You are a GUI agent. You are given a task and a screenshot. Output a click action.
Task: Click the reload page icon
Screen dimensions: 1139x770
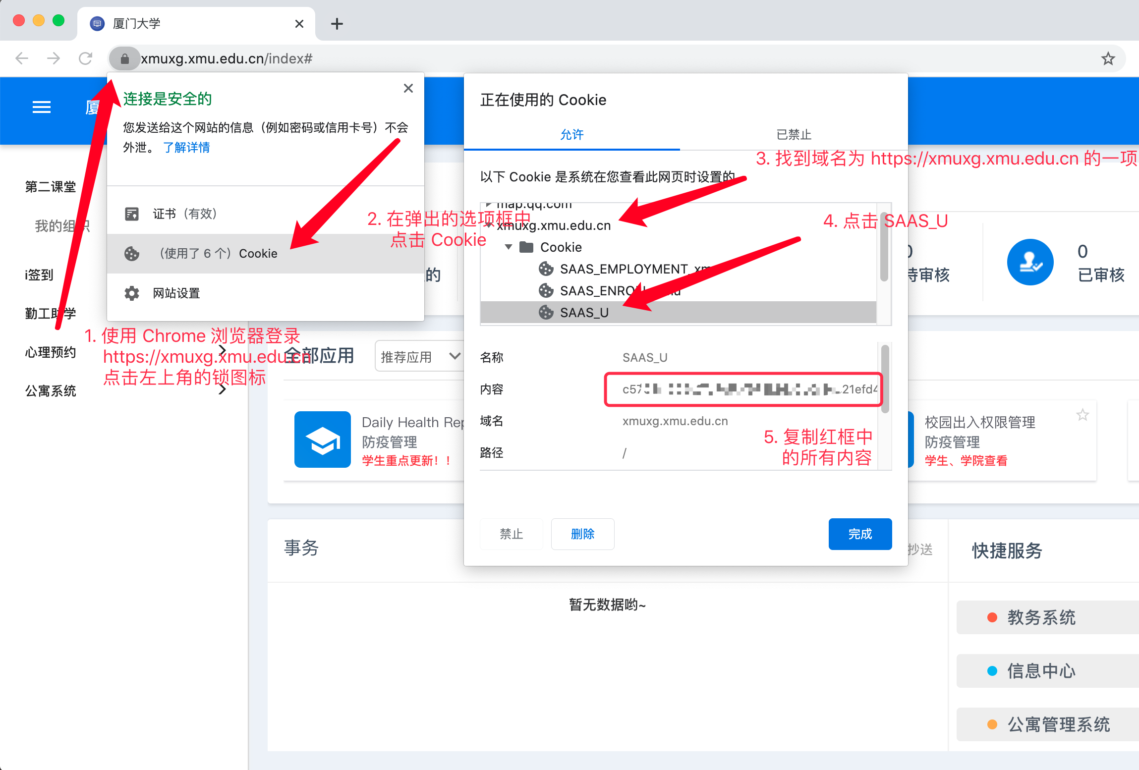[86, 59]
